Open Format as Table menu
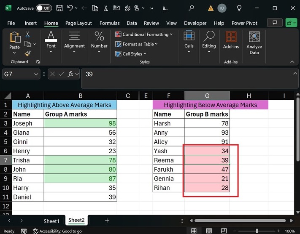 pyautogui.click(x=136, y=44)
